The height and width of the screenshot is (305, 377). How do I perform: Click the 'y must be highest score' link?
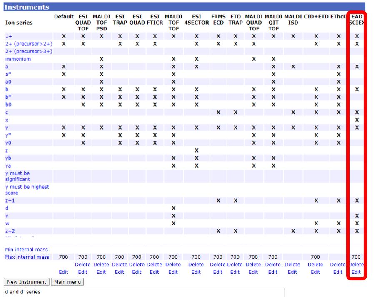click(x=27, y=190)
